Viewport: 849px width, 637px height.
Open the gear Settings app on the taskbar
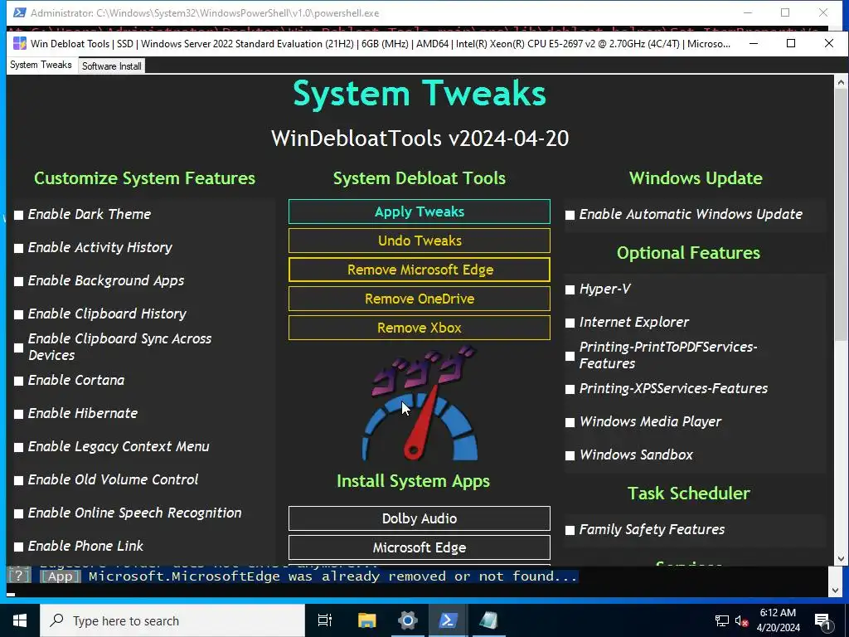pos(407,620)
